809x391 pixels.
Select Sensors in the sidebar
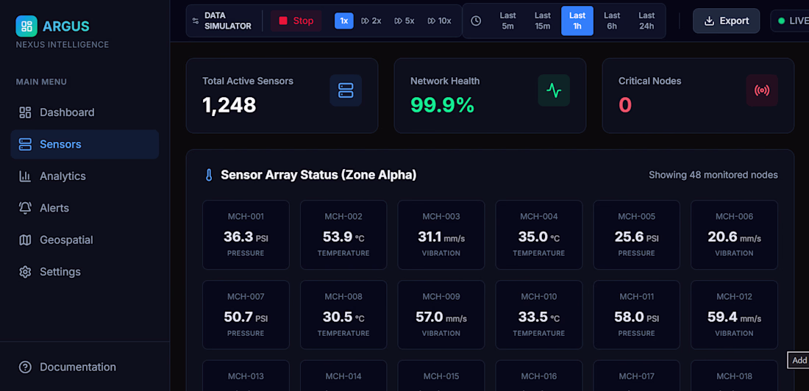pos(85,145)
